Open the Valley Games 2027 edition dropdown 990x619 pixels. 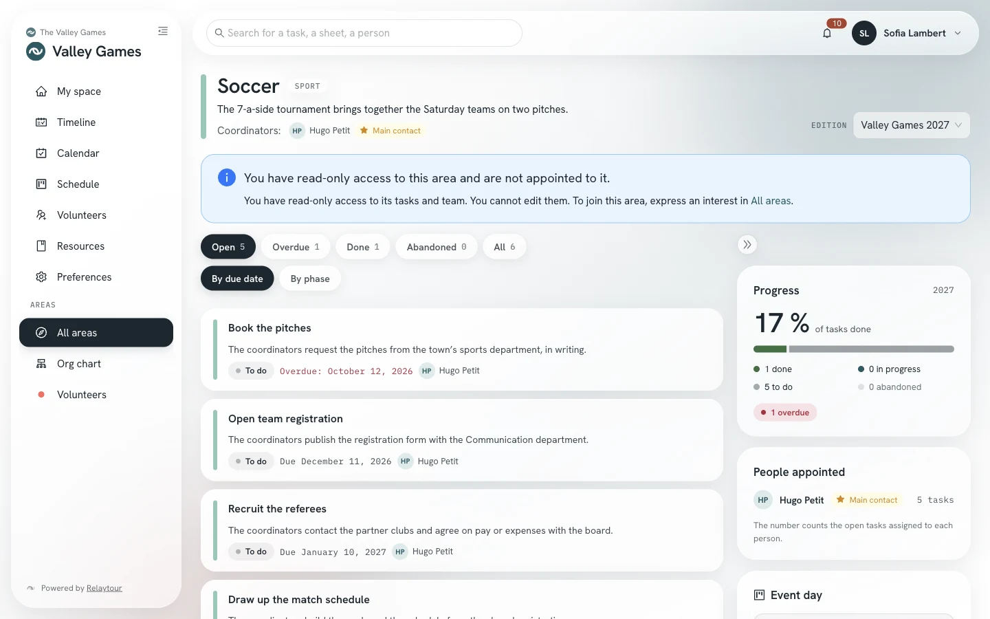[912, 125]
